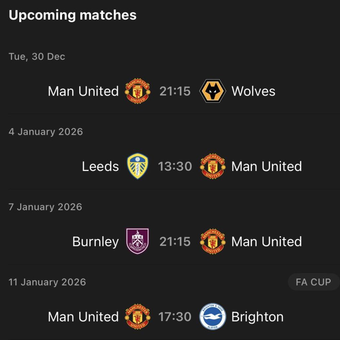Viewport: 340px width, 340px height.
Task: Open the Wolves team name link
Action: 253,91
